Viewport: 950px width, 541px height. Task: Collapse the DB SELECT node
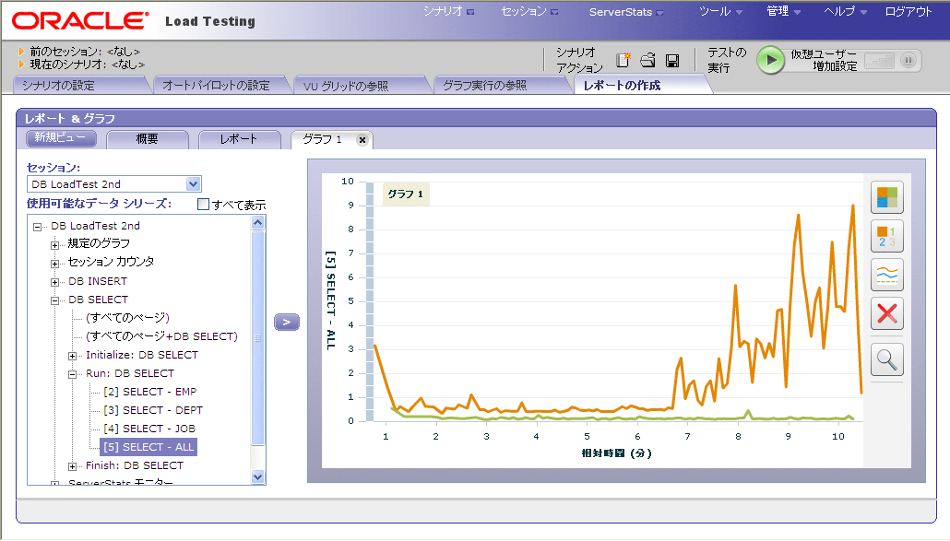click(54, 300)
